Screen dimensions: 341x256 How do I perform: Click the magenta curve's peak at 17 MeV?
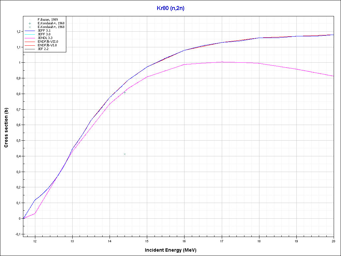(222, 62)
